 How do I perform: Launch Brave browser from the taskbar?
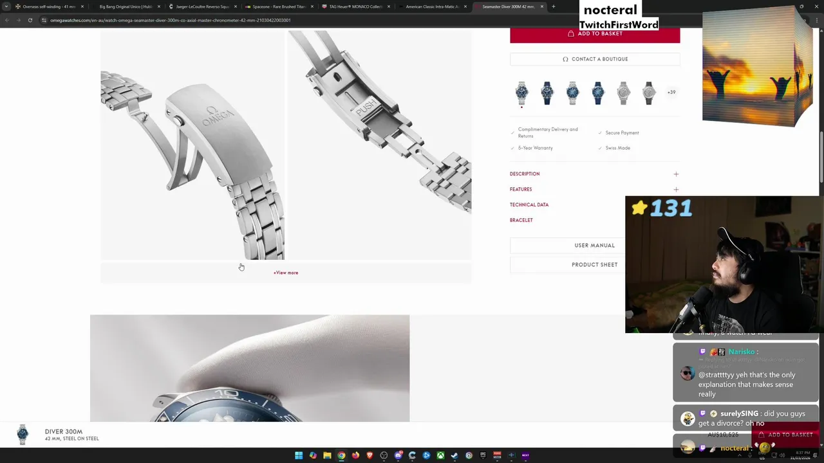(x=370, y=455)
